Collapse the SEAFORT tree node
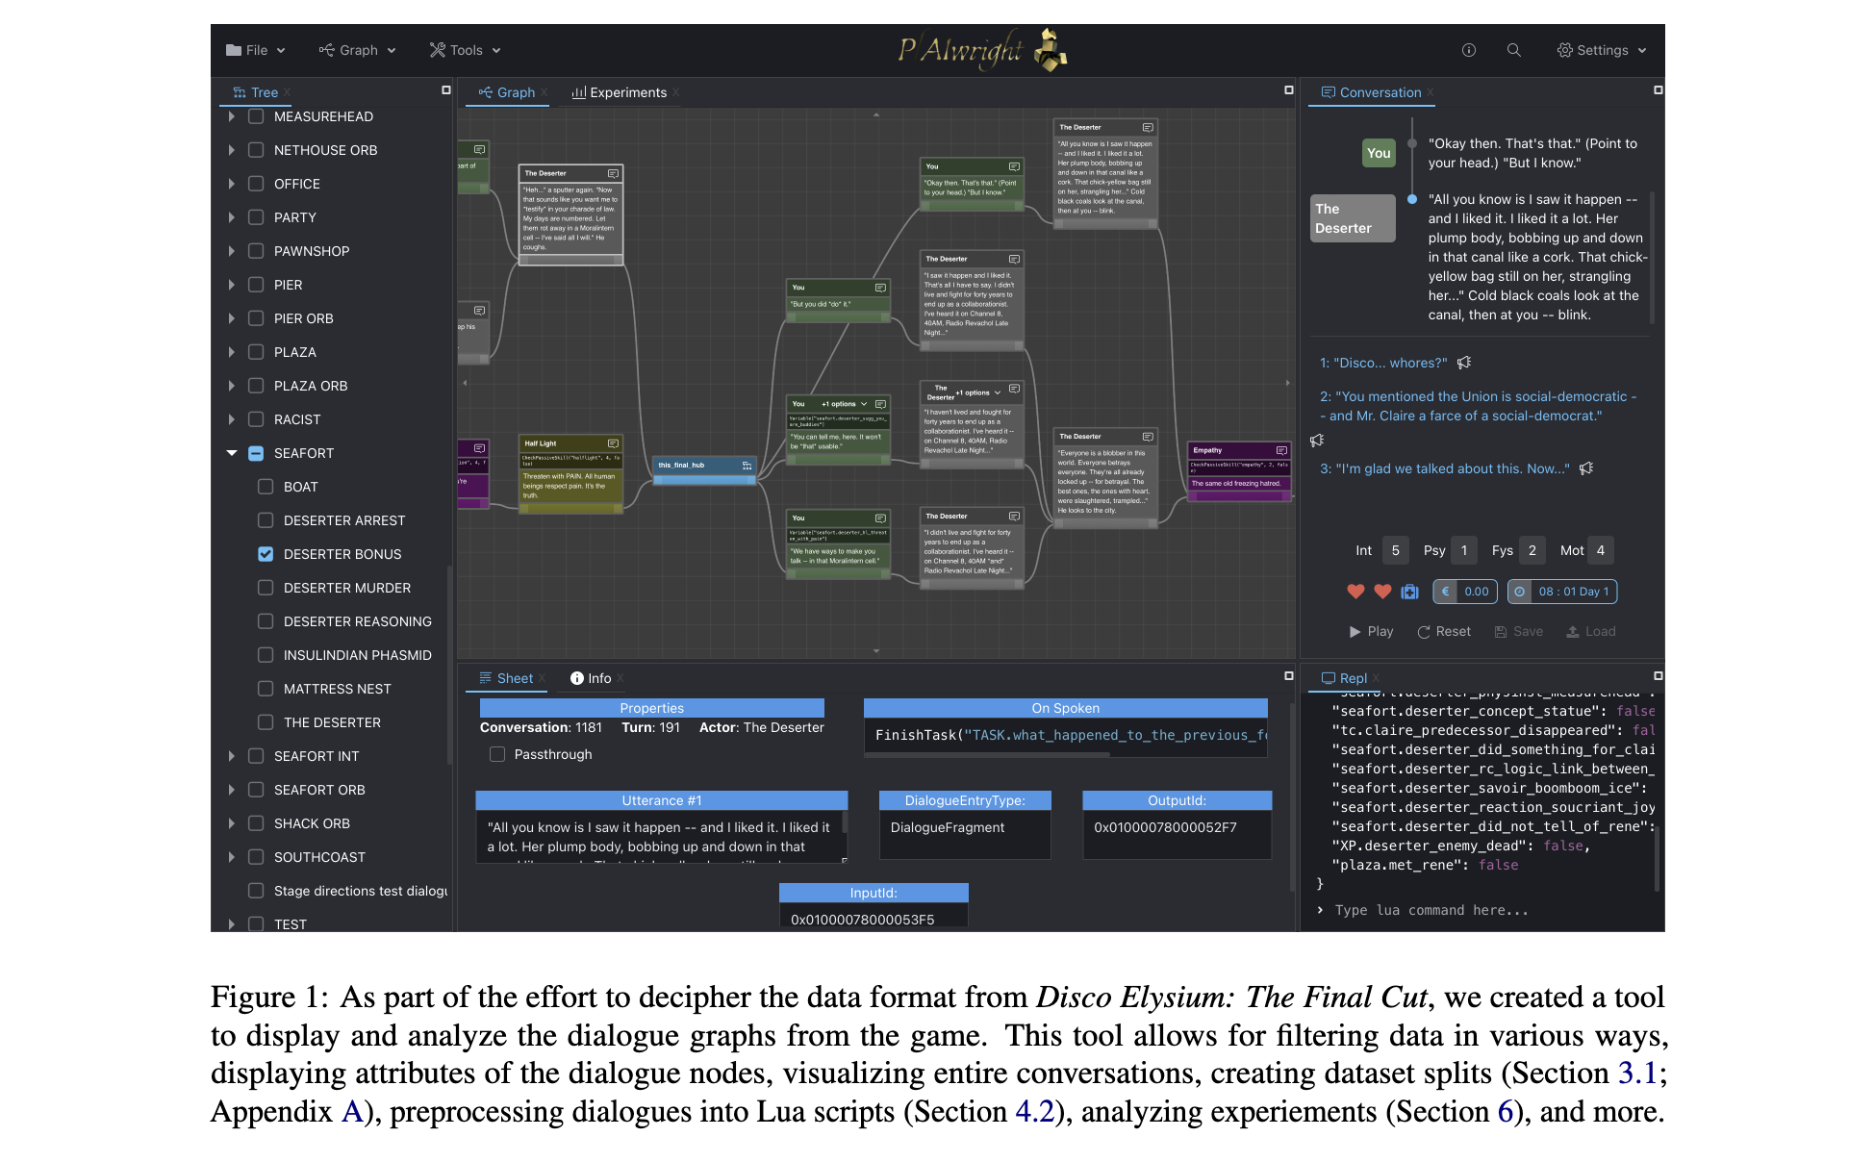The height and width of the screenshot is (1162, 1874). (232, 453)
